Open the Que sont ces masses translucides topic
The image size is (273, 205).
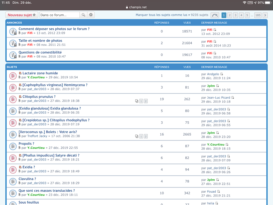[47, 191]
